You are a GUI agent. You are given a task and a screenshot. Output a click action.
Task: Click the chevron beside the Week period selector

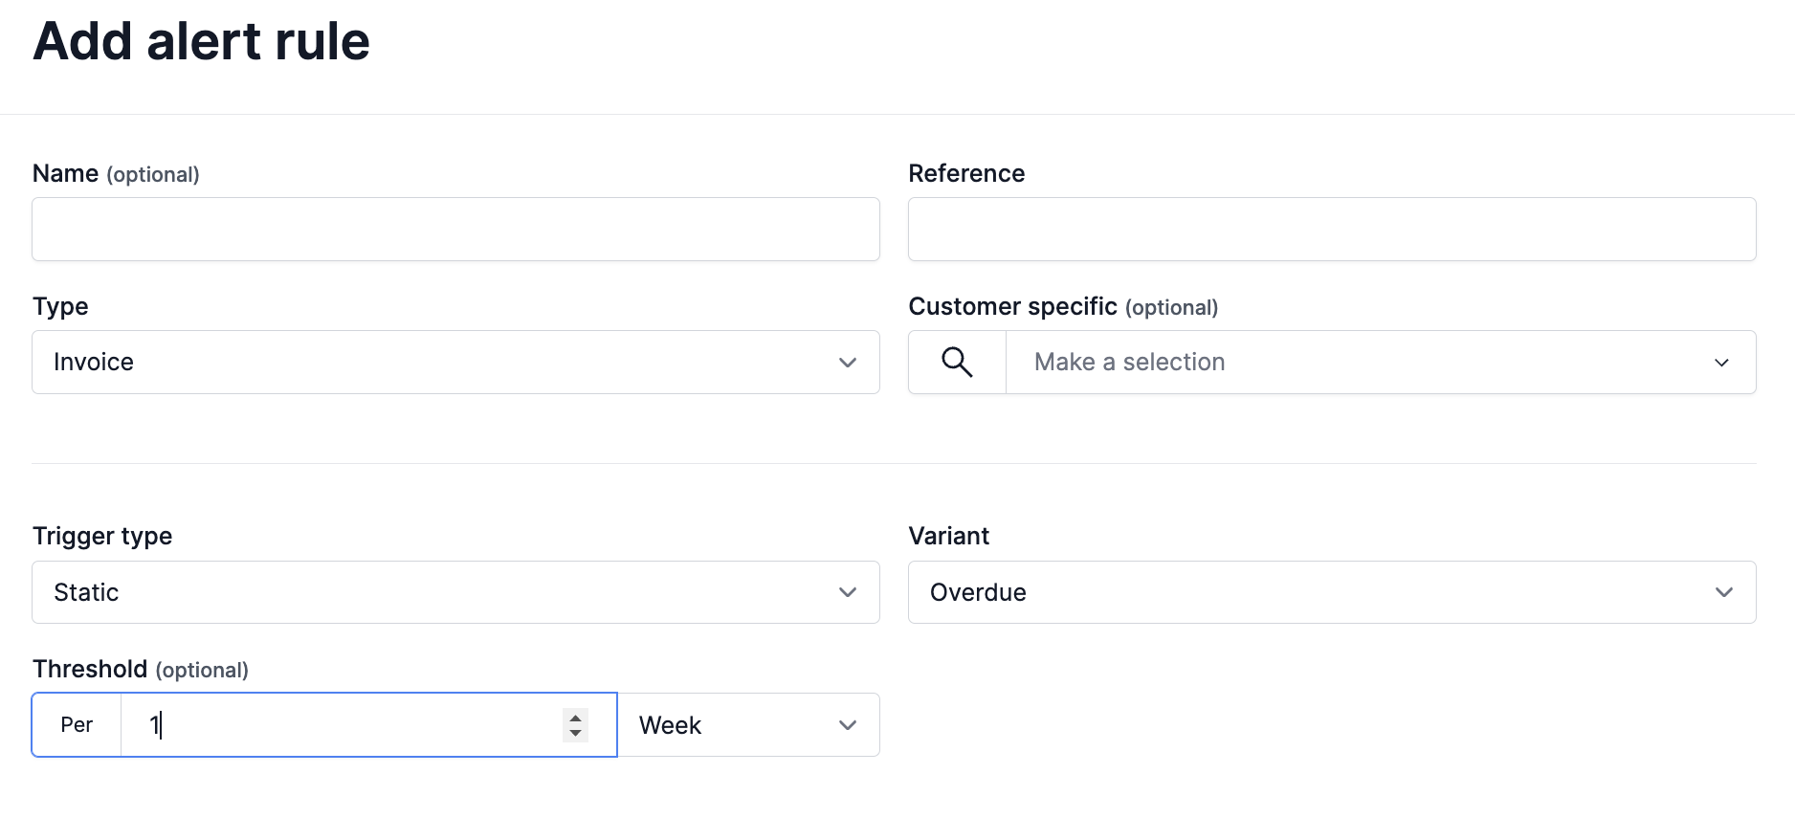tap(847, 725)
